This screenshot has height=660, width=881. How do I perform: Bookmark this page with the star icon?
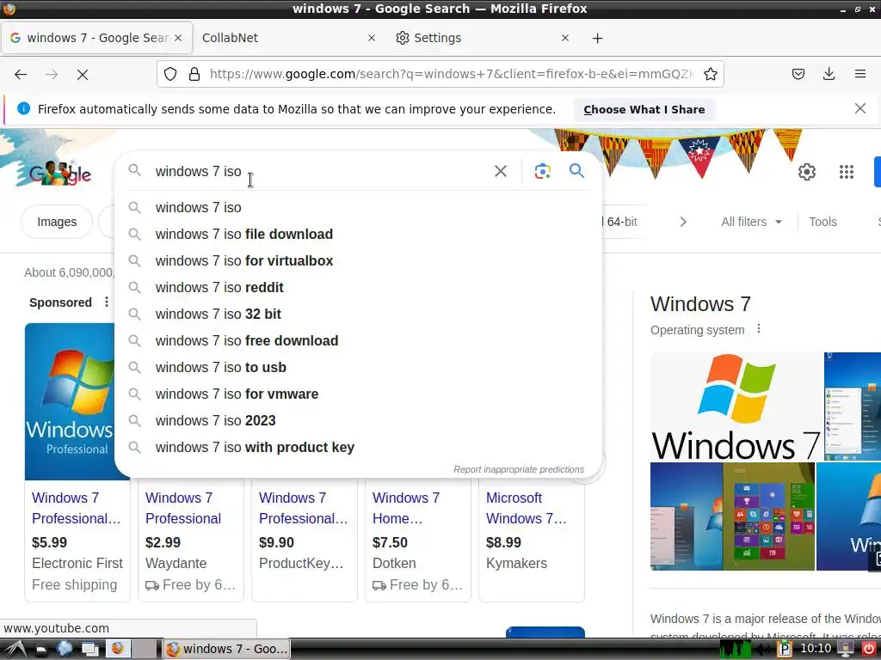click(x=710, y=74)
